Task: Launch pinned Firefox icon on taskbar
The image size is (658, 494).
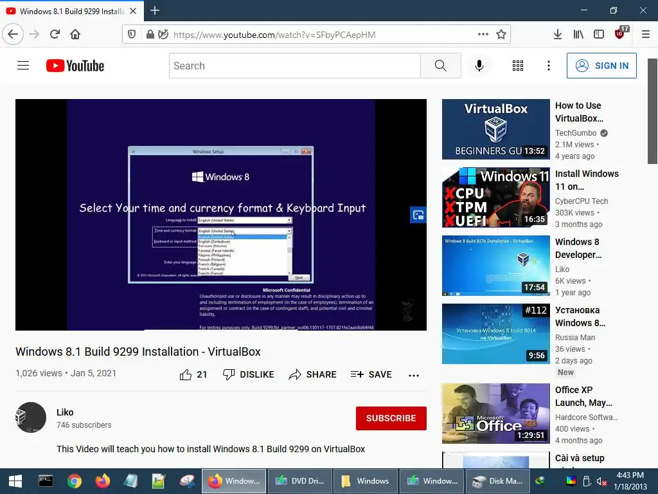Action: pyautogui.click(x=102, y=481)
